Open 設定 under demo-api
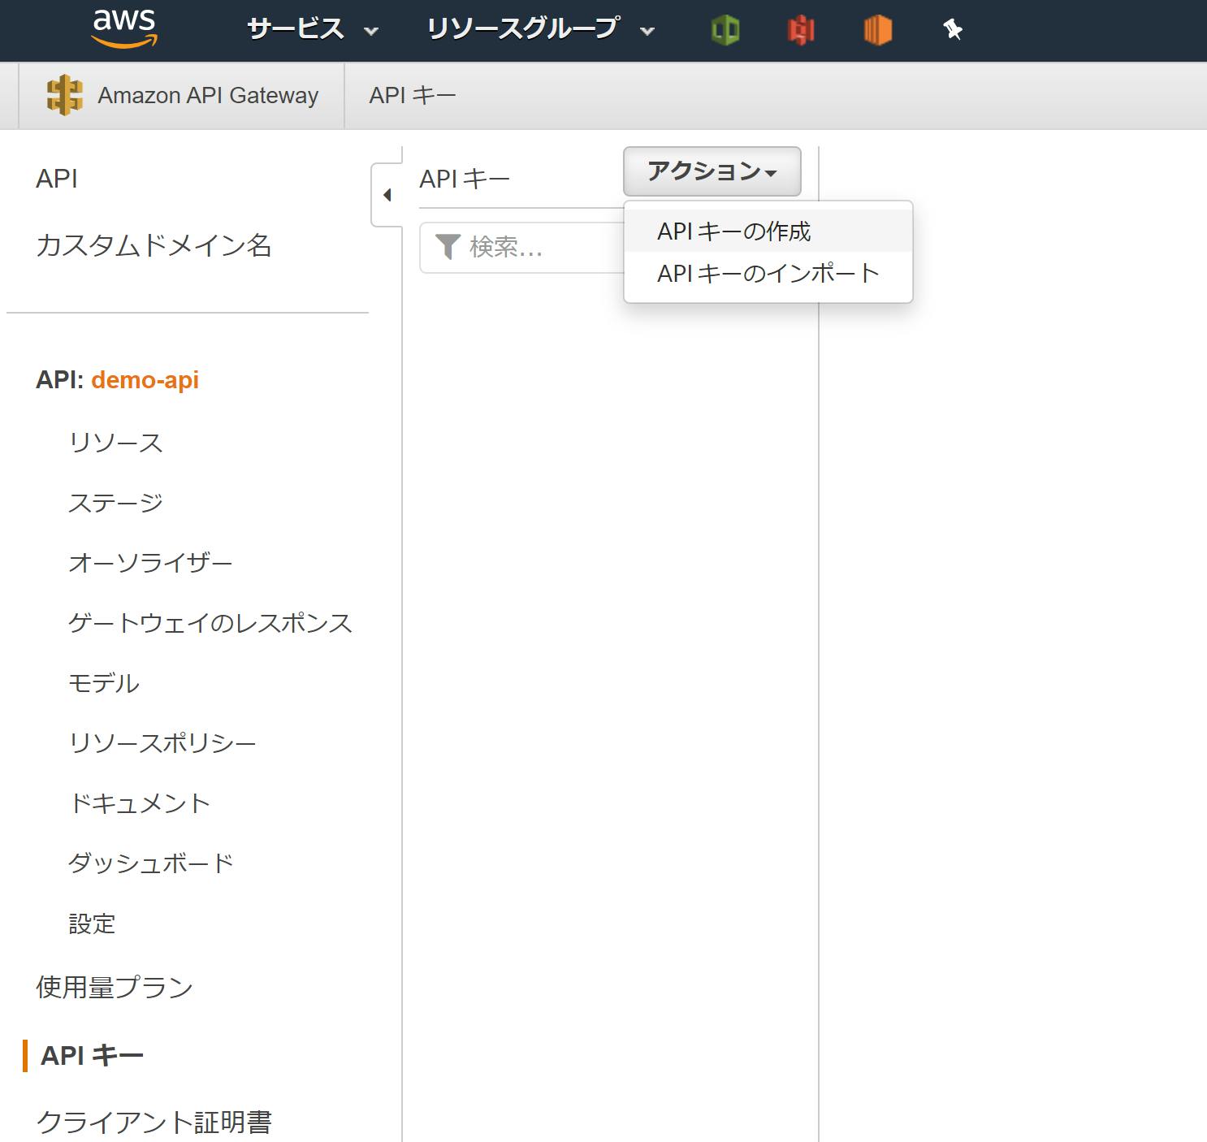Image resolution: width=1207 pixels, height=1142 pixels. point(92,924)
